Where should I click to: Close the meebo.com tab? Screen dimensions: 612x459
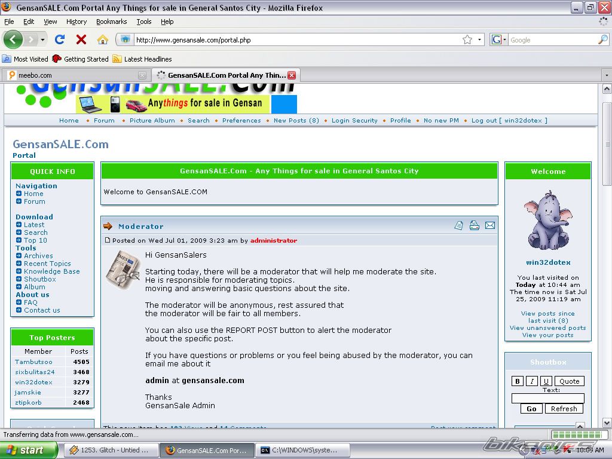[142, 75]
